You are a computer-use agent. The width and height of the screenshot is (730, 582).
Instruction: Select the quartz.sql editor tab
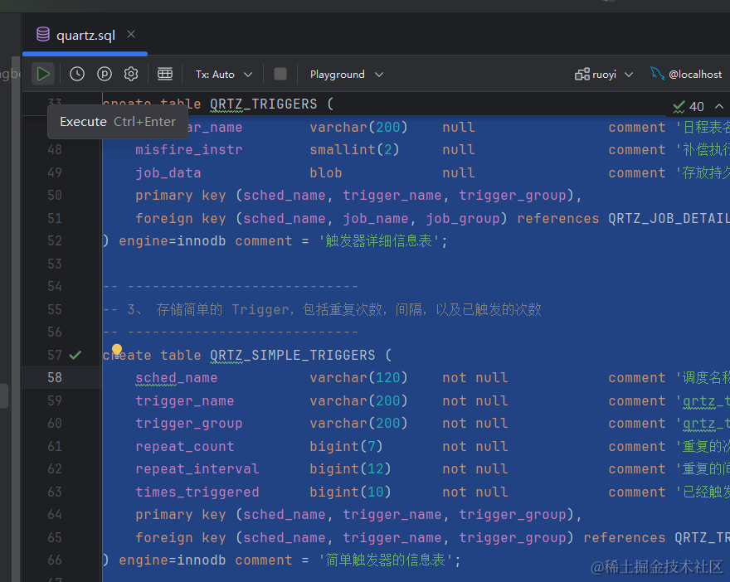click(85, 35)
